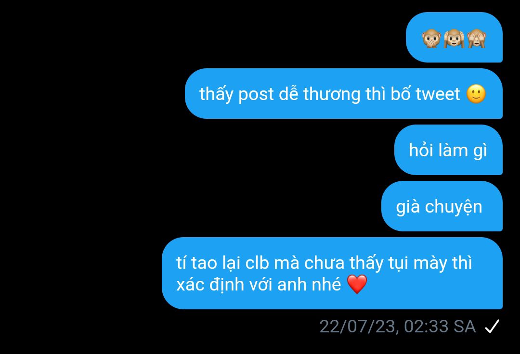Select the 'thấy post dễ thương' message
Viewport: 520px width, 354px height.
click(x=344, y=93)
